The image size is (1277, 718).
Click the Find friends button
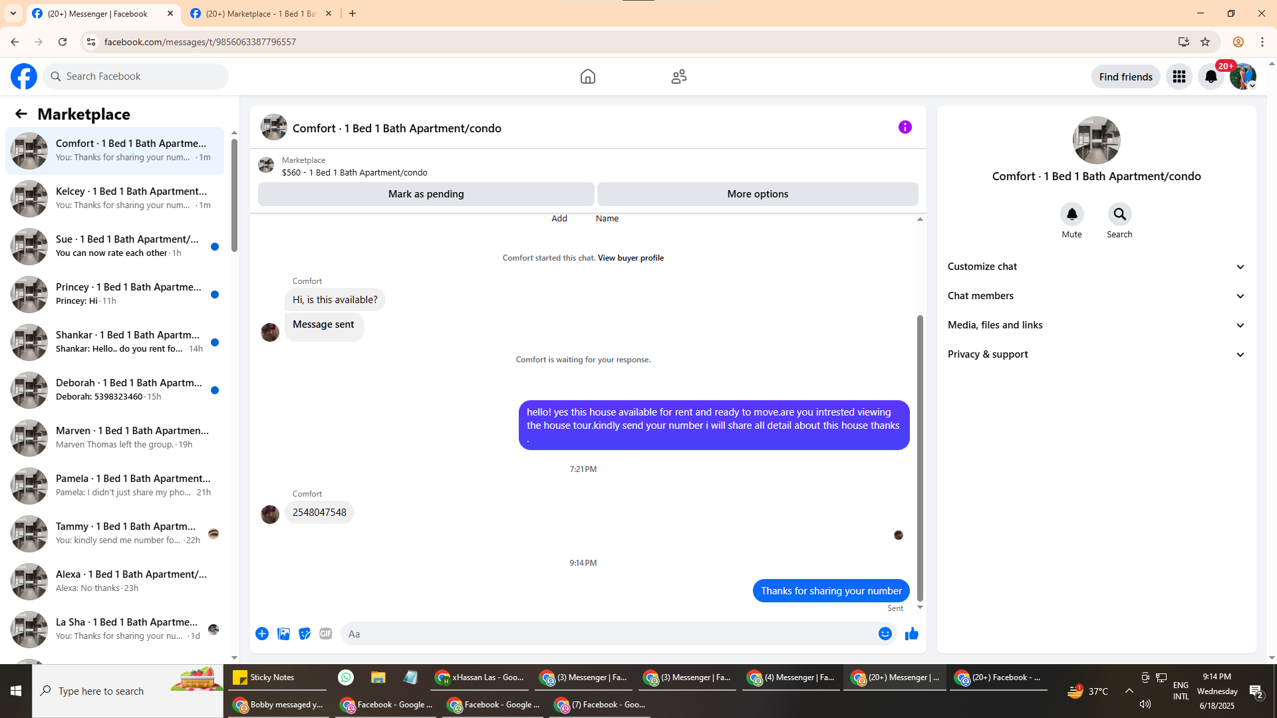tap(1125, 76)
